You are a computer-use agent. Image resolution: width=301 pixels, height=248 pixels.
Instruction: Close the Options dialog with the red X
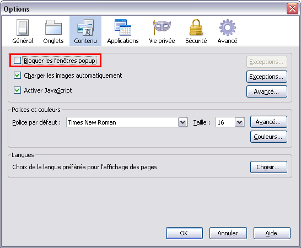(292, 9)
